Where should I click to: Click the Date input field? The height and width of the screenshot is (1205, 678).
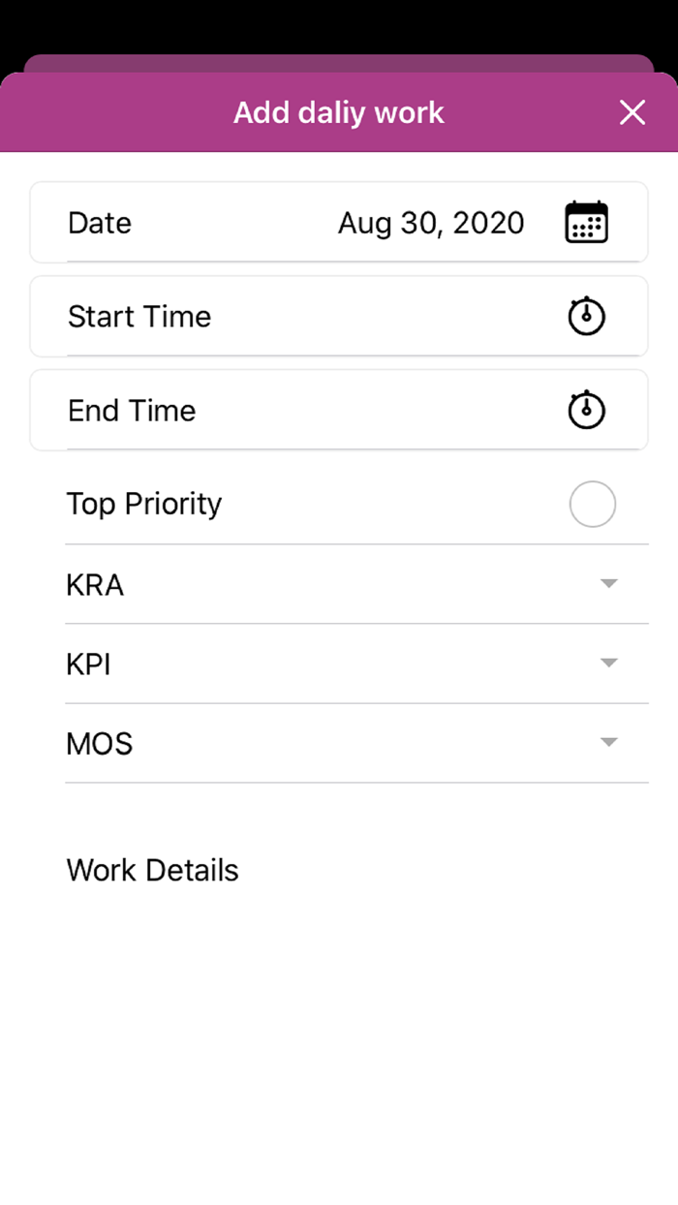coord(291,222)
